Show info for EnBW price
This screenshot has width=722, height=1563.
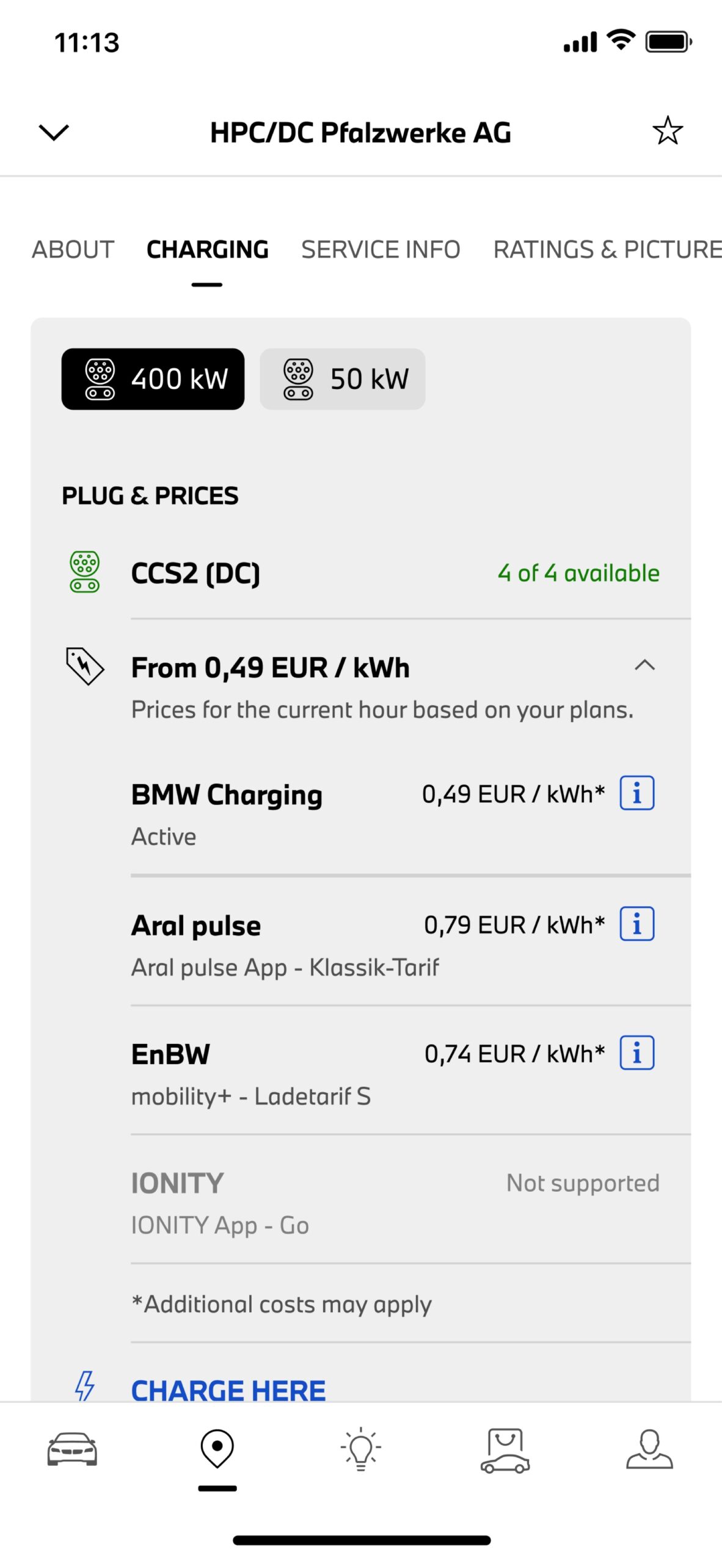click(636, 1053)
